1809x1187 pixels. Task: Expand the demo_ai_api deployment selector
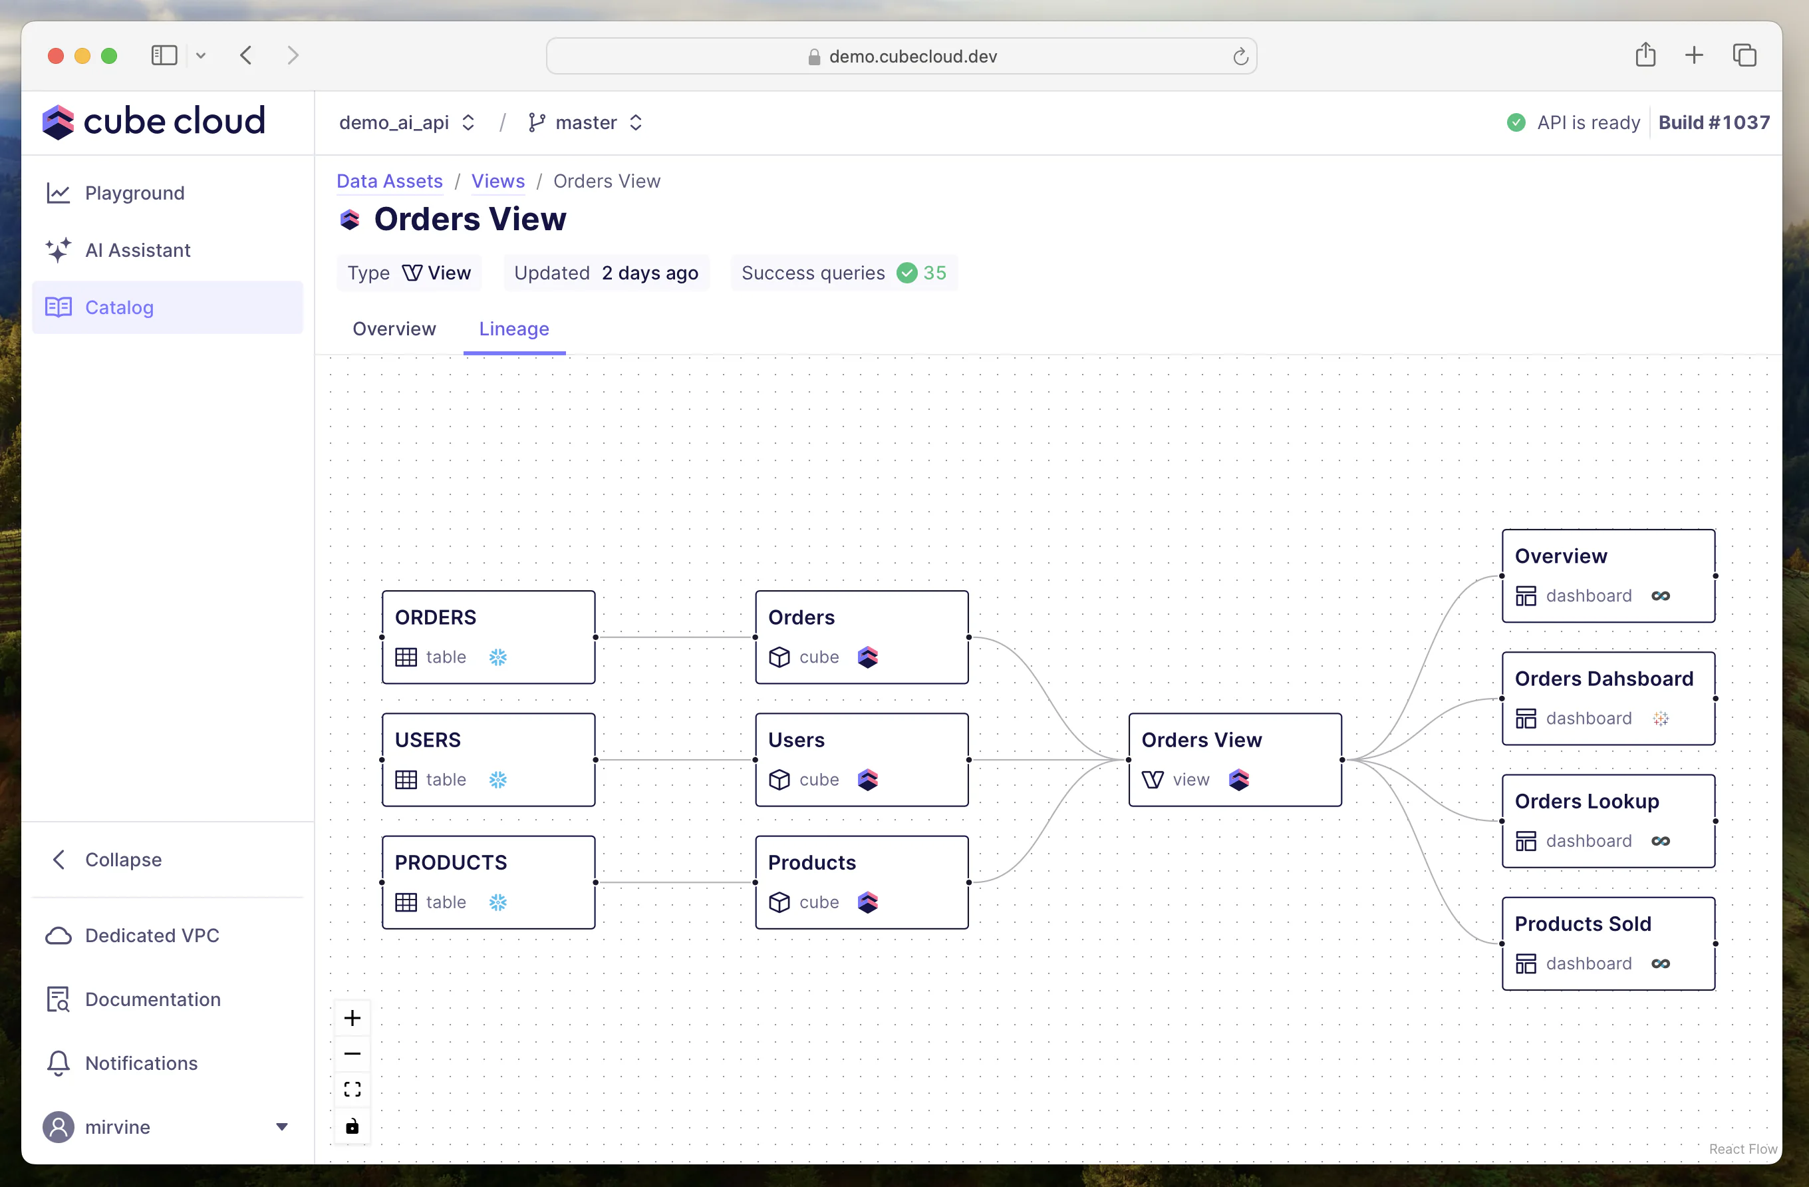click(x=408, y=122)
